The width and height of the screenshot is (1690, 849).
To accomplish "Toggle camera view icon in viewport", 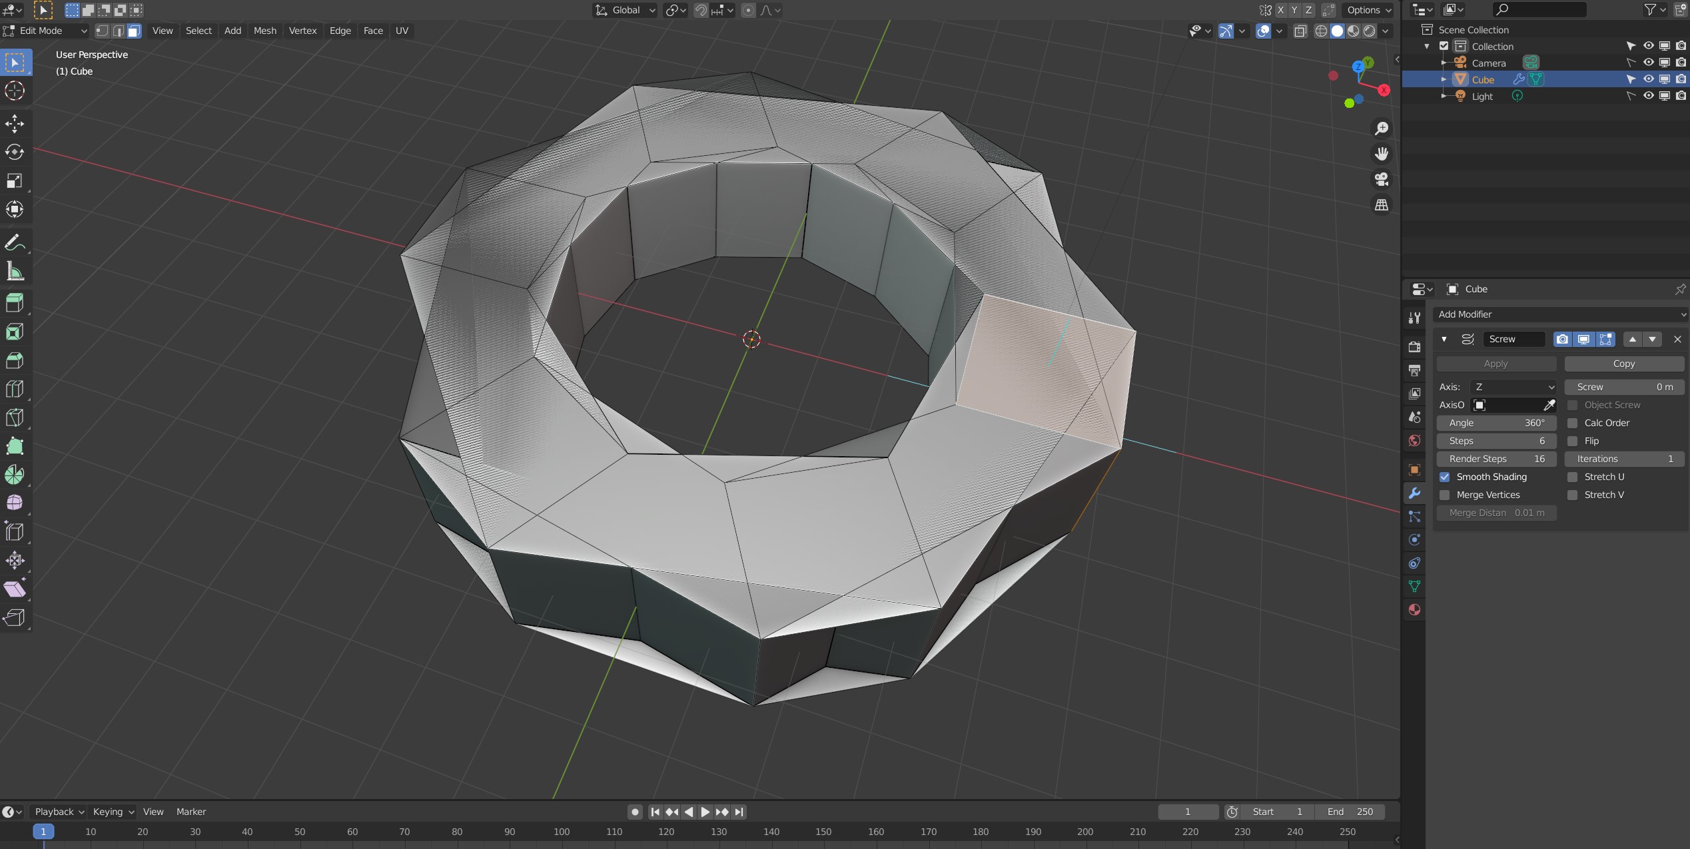I will [1382, 180].
